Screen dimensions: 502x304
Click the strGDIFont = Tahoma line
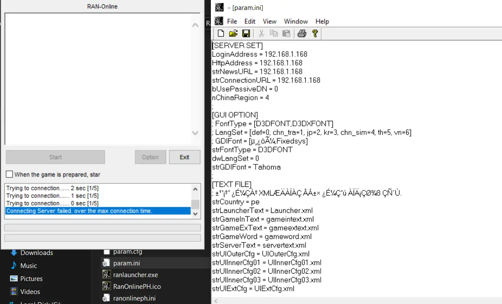click(246, 167)
